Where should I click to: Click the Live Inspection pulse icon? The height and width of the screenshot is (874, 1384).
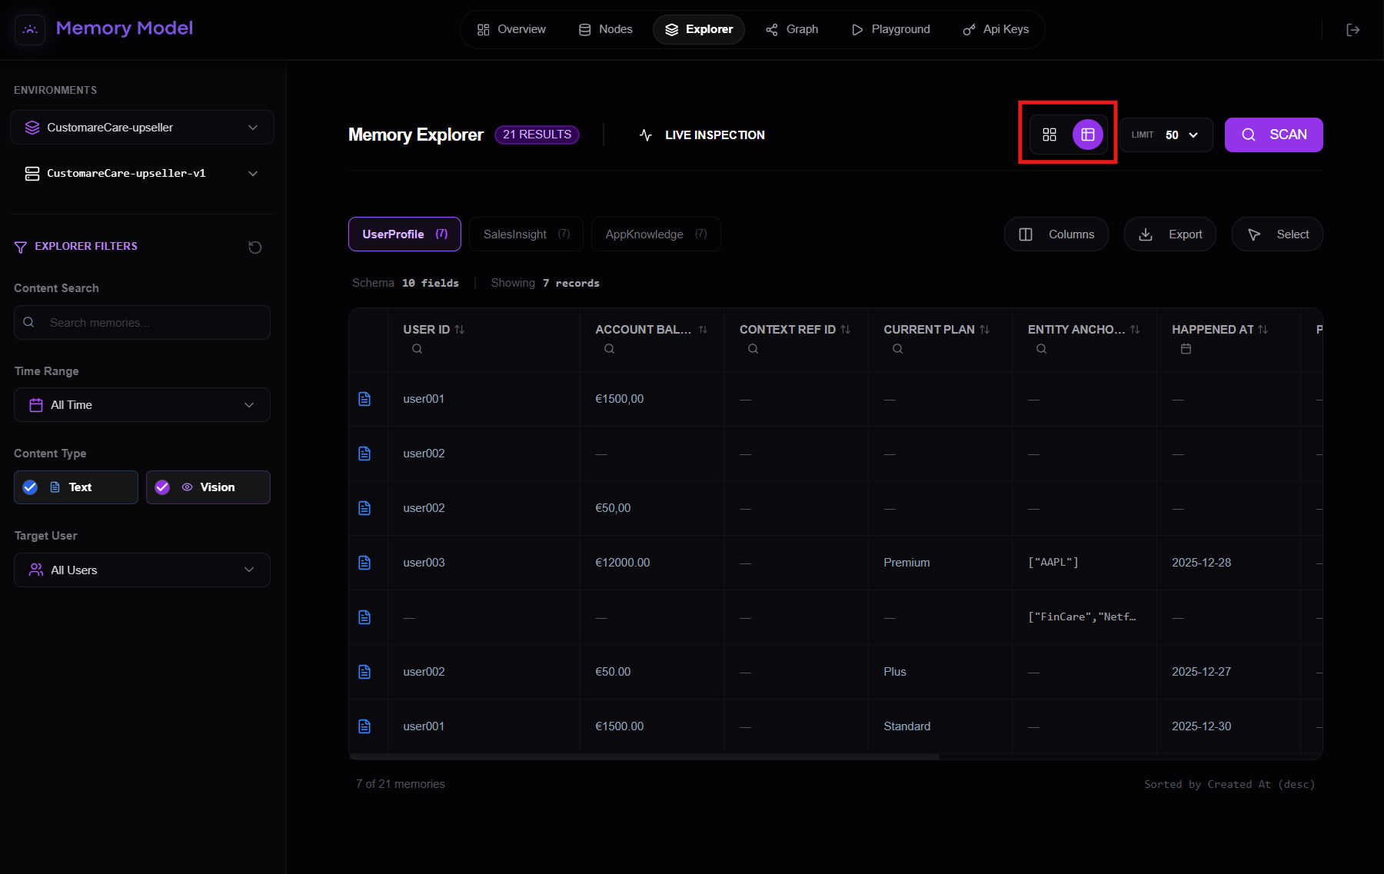pyautogui.click(x=646, y=135)
